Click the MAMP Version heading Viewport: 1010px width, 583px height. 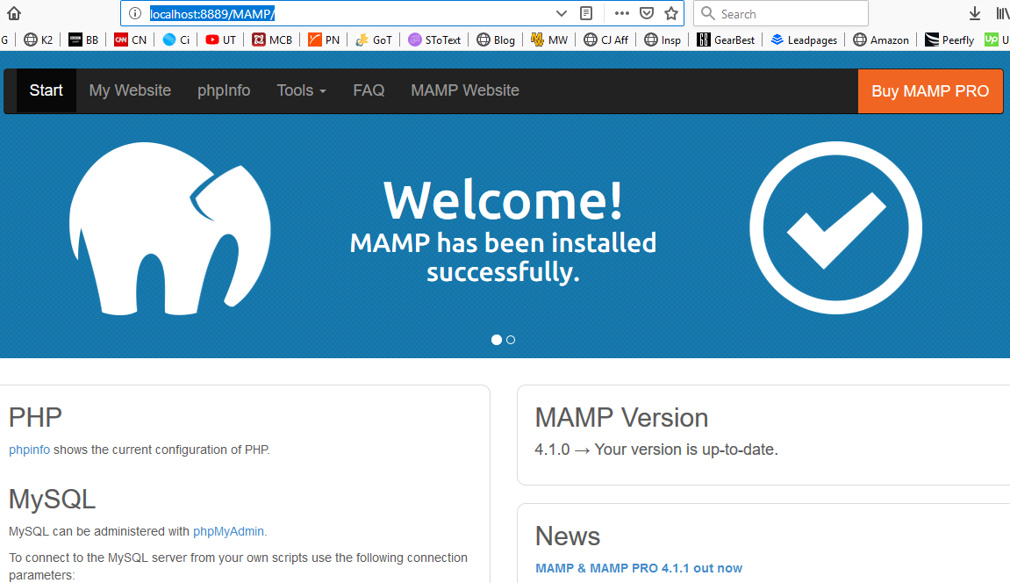[x=621, y=417]
